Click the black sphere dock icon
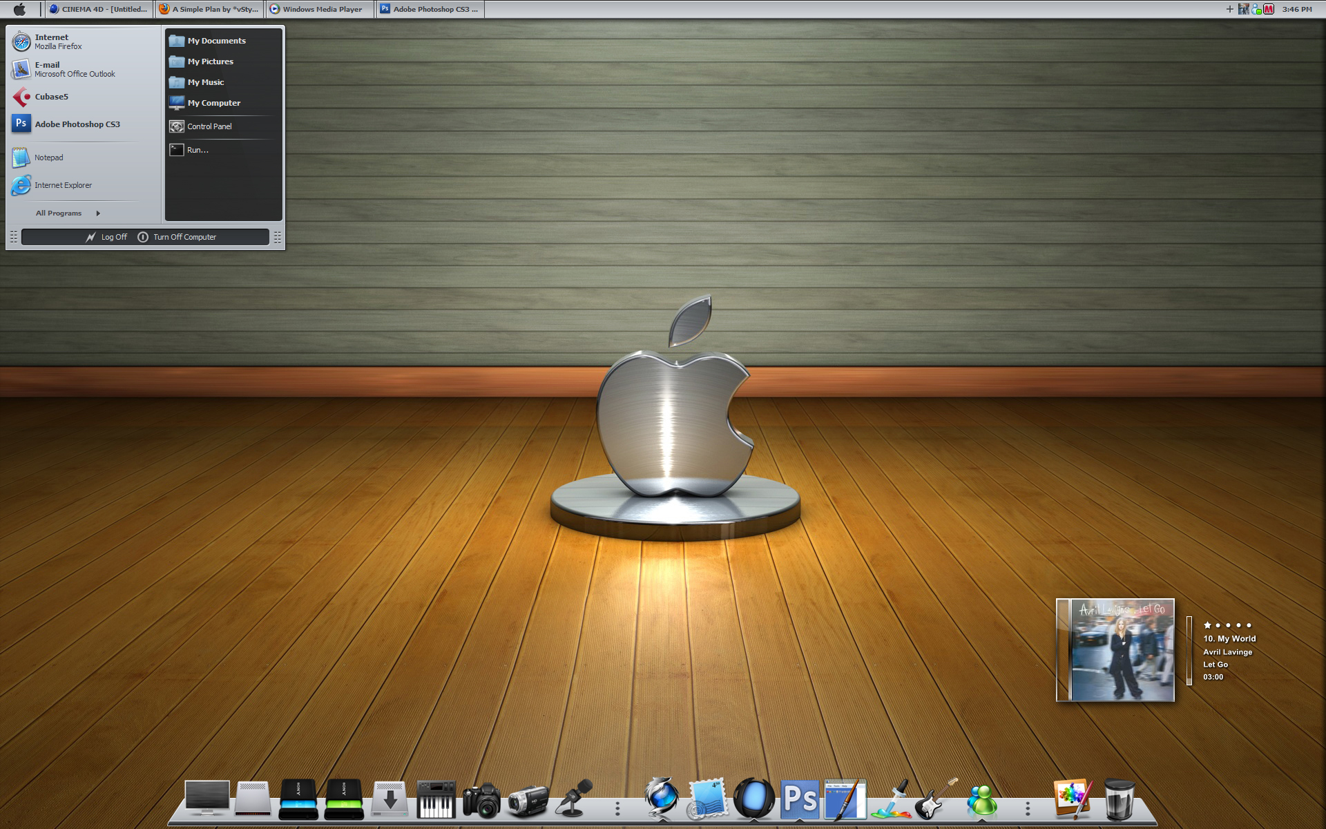The height and width of the screenshot is (829, 1326). pyautogui.click(x=754, y=799)
